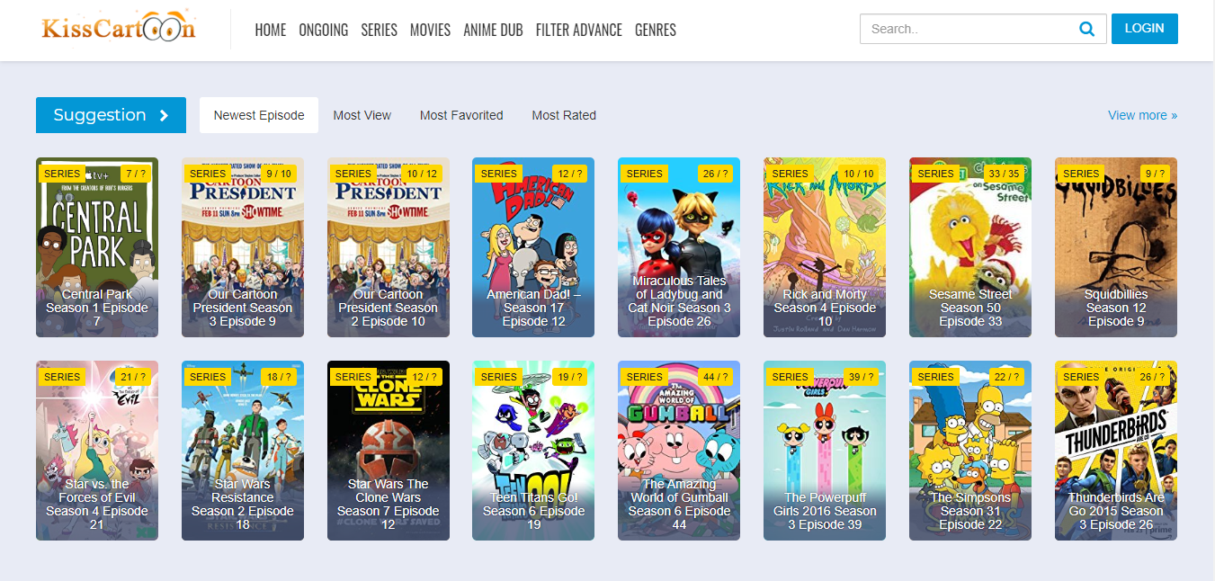Click SERIES badge on The Simpsons card

(935, 377)
